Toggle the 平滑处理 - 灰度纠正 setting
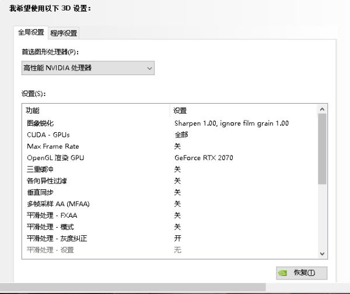Image resolution: width=350 pixels, height=294 pixels. (177, 238)
